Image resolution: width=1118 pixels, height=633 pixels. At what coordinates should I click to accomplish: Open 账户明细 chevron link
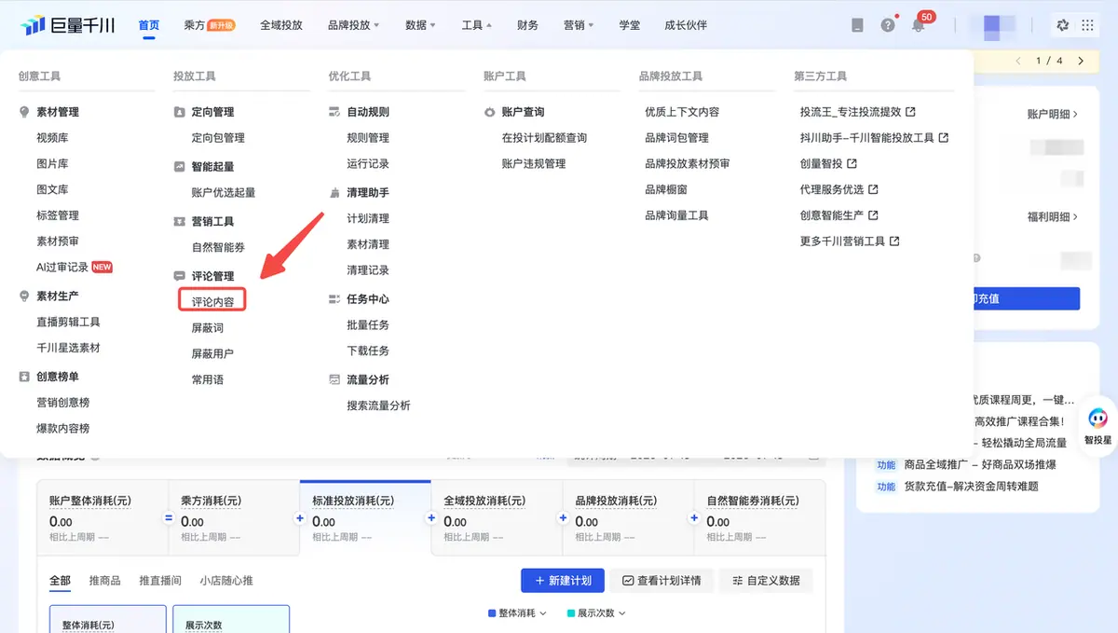tap(1052, 114)
